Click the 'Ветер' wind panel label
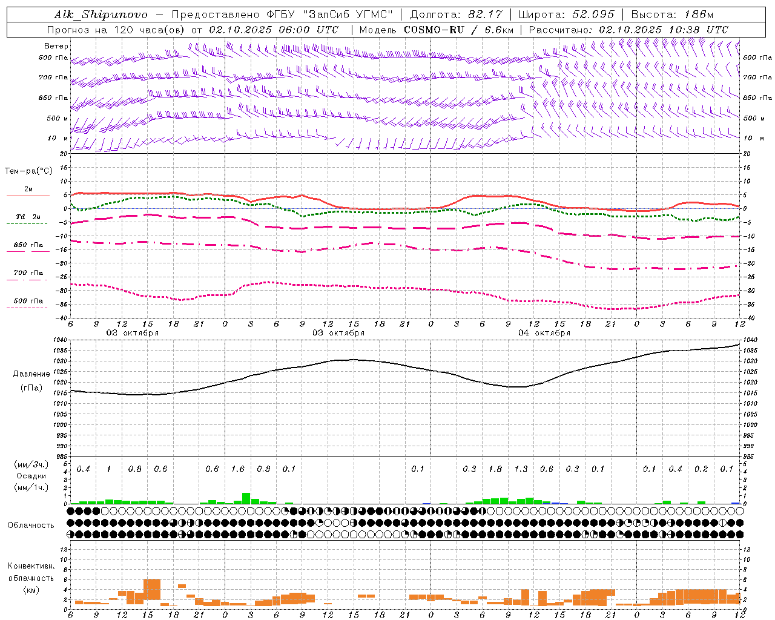Image resolution: width=775 pixels, height=620 pixels. [56, 46]
